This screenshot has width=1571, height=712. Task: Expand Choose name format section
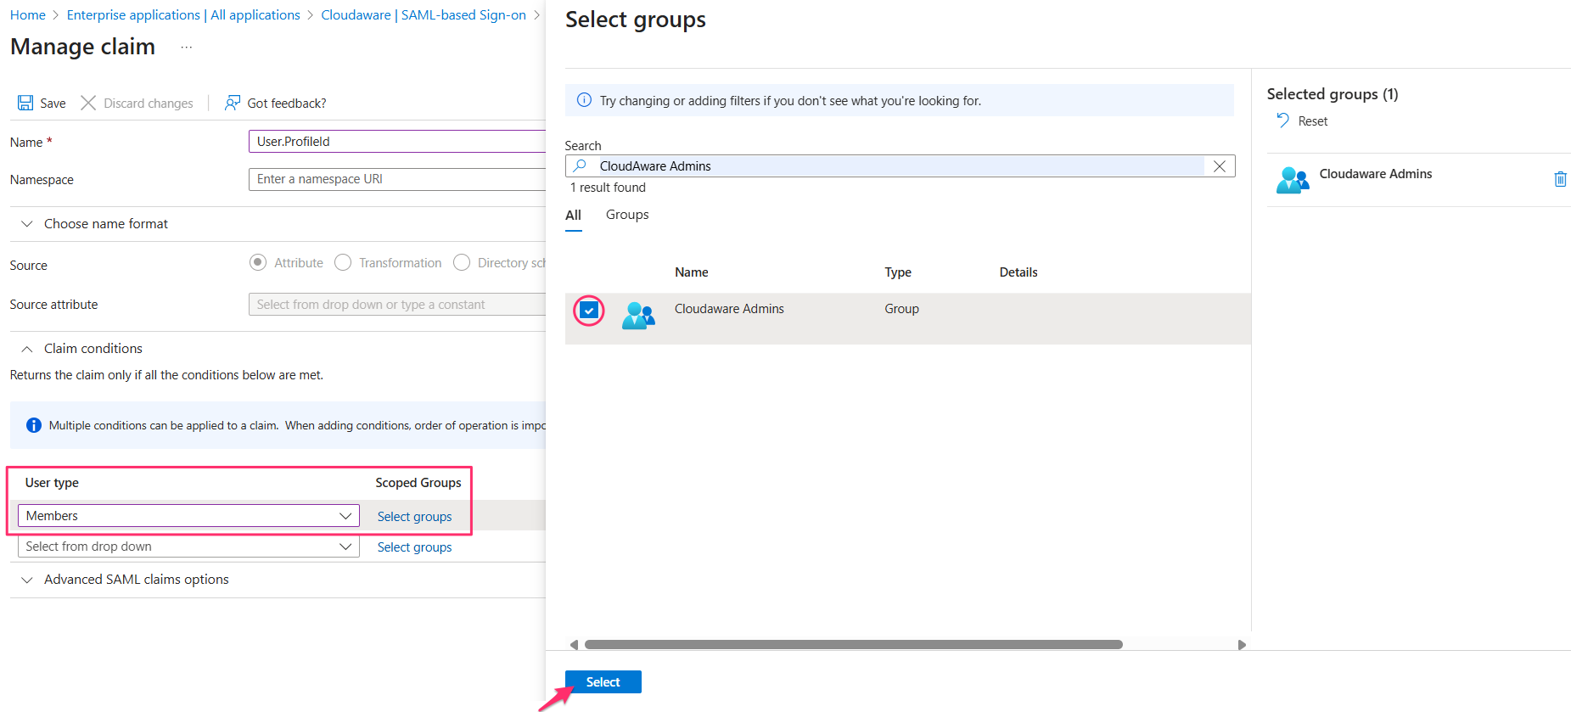[27, 224]
